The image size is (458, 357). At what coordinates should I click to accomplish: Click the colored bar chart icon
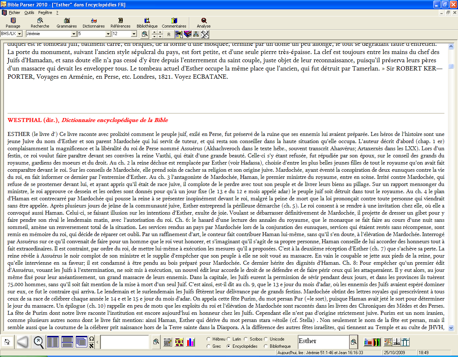[191, 342]
